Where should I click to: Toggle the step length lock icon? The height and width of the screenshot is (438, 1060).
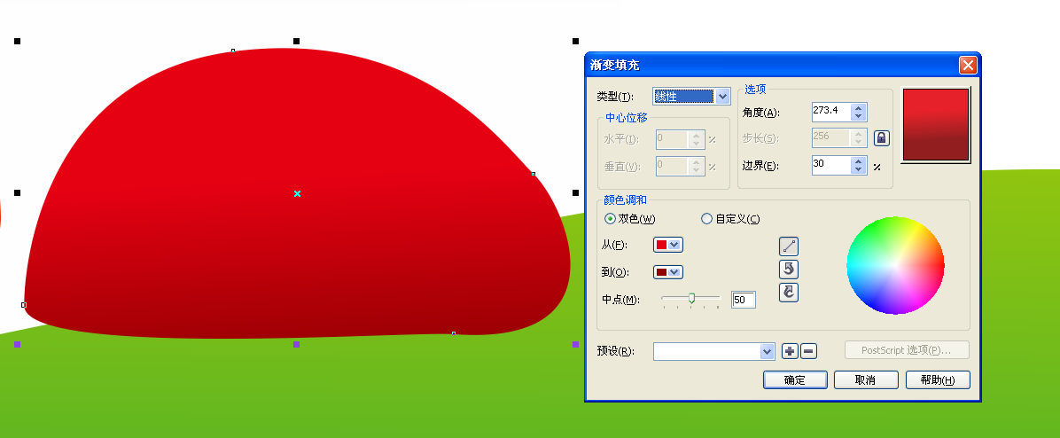point(882,138)
